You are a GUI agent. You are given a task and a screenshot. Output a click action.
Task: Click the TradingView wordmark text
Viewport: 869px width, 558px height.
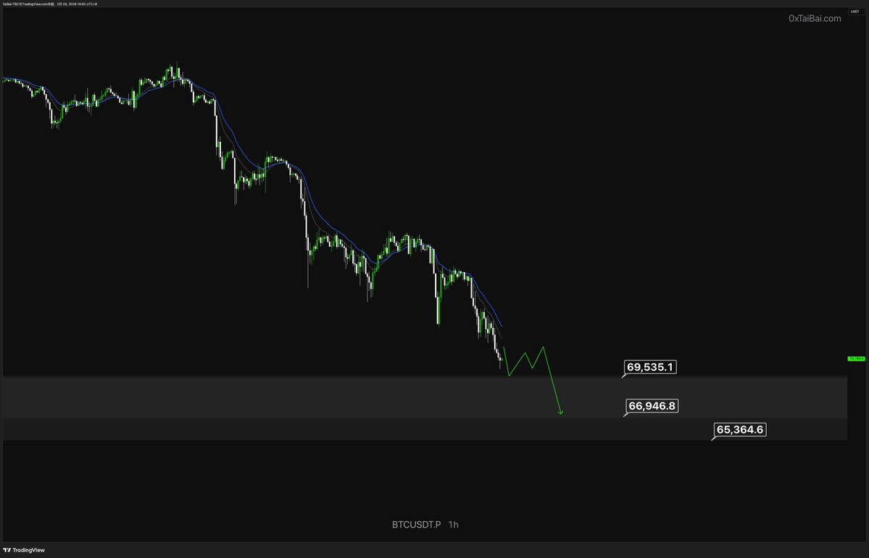pos(30,550)
